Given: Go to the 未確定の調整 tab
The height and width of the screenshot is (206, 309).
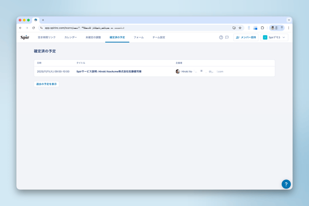Looking at the screenshot, I should [93, 37].
